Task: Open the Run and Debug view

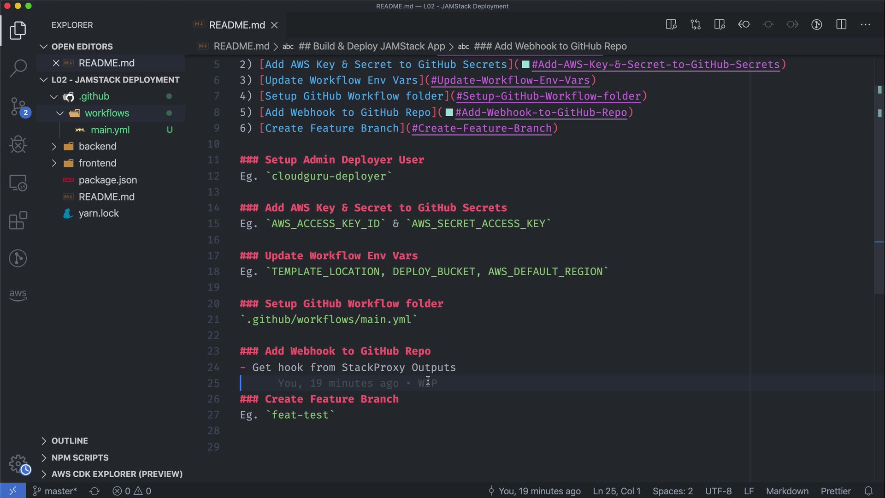Action: click(18, 144)
